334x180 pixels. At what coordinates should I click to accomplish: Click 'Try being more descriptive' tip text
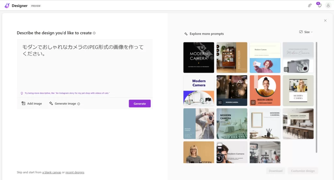67,93
